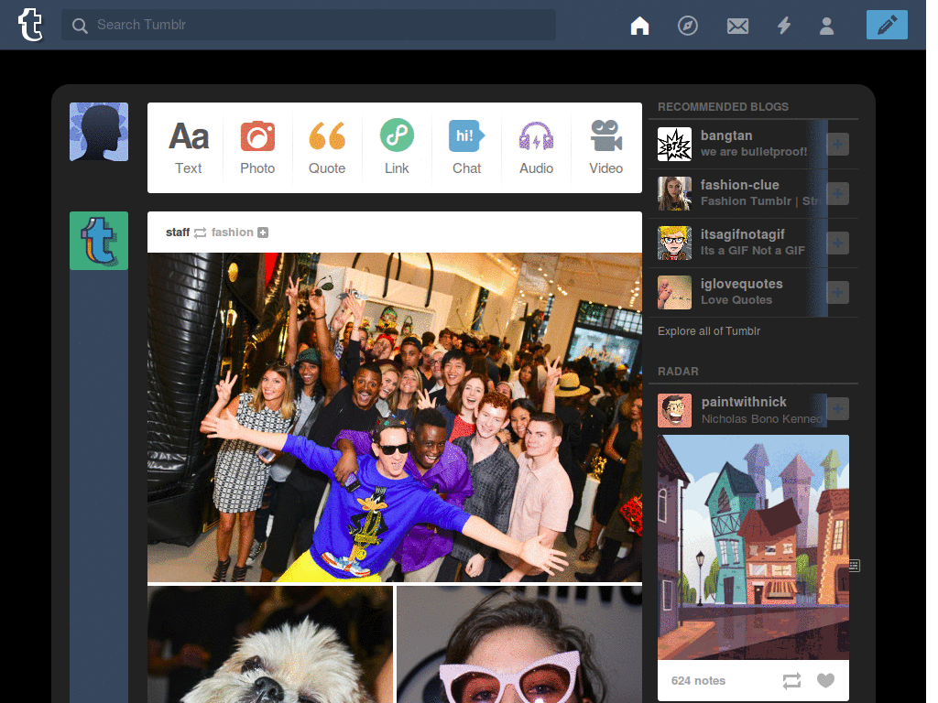The height and width of the screenshot is (703, 938).
Task: Click the iglovequotes avatar image
Action: (674, 292)
